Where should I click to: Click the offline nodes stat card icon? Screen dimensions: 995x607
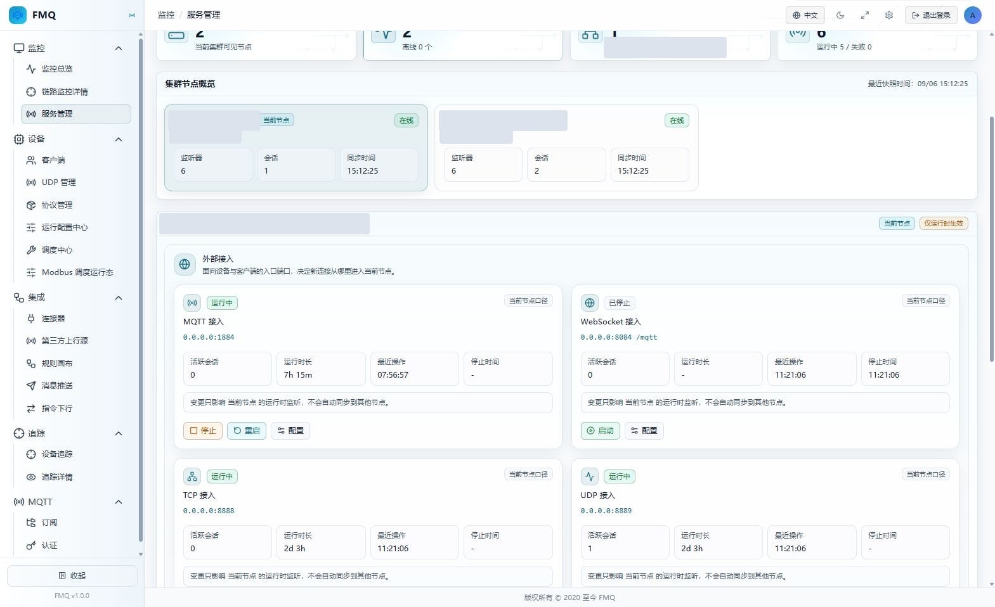click(x=384, y=34)
